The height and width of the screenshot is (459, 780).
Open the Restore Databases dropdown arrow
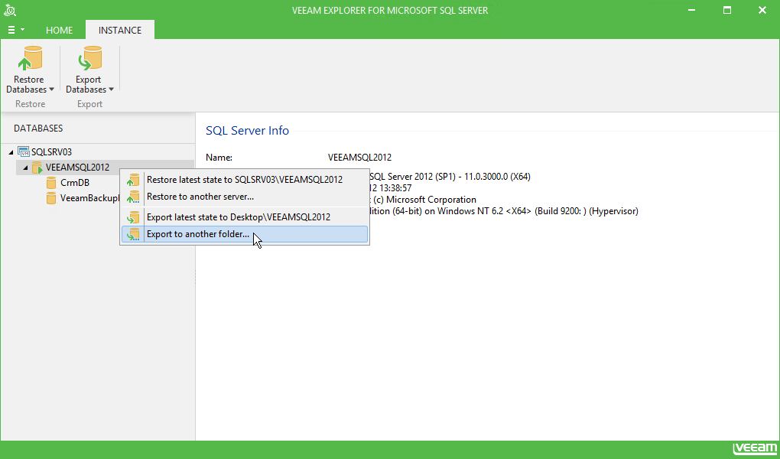[52, 90]
